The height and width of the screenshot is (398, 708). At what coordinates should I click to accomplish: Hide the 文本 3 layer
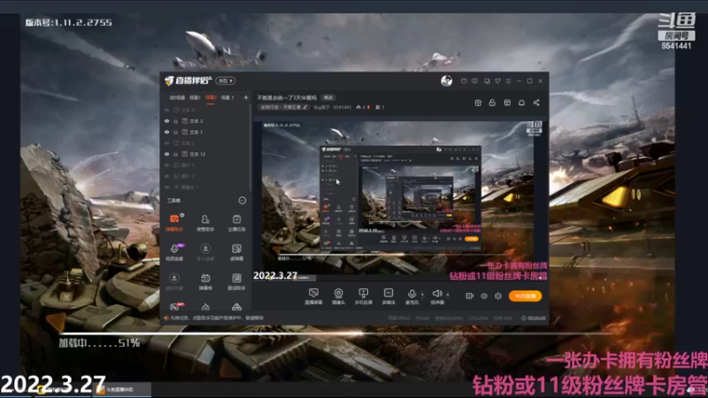coord(167,121)
